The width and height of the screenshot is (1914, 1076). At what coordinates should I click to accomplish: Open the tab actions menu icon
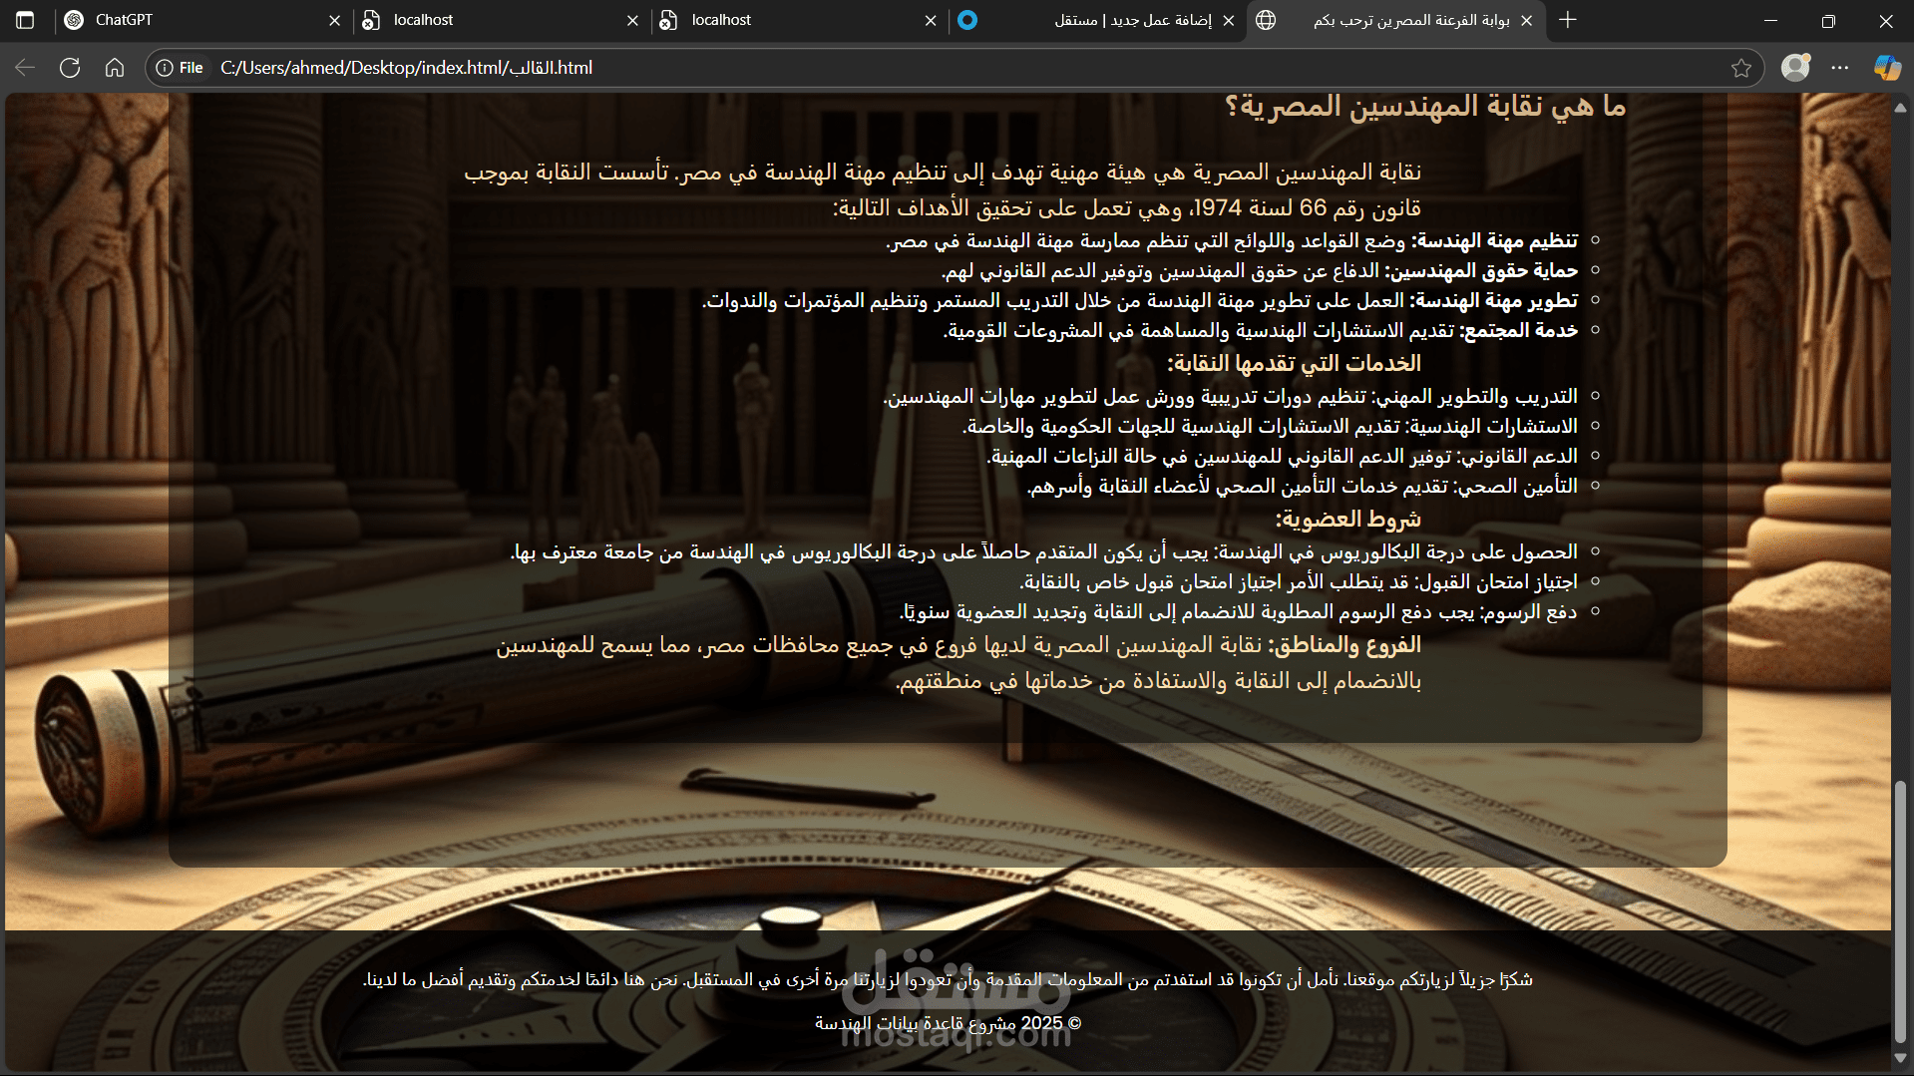click(25, 20)
